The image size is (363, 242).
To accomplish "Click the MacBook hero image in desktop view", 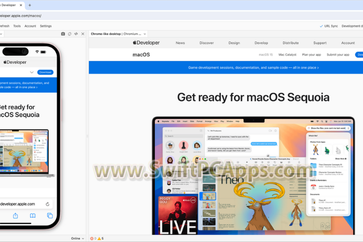I will tap(253, 176).
